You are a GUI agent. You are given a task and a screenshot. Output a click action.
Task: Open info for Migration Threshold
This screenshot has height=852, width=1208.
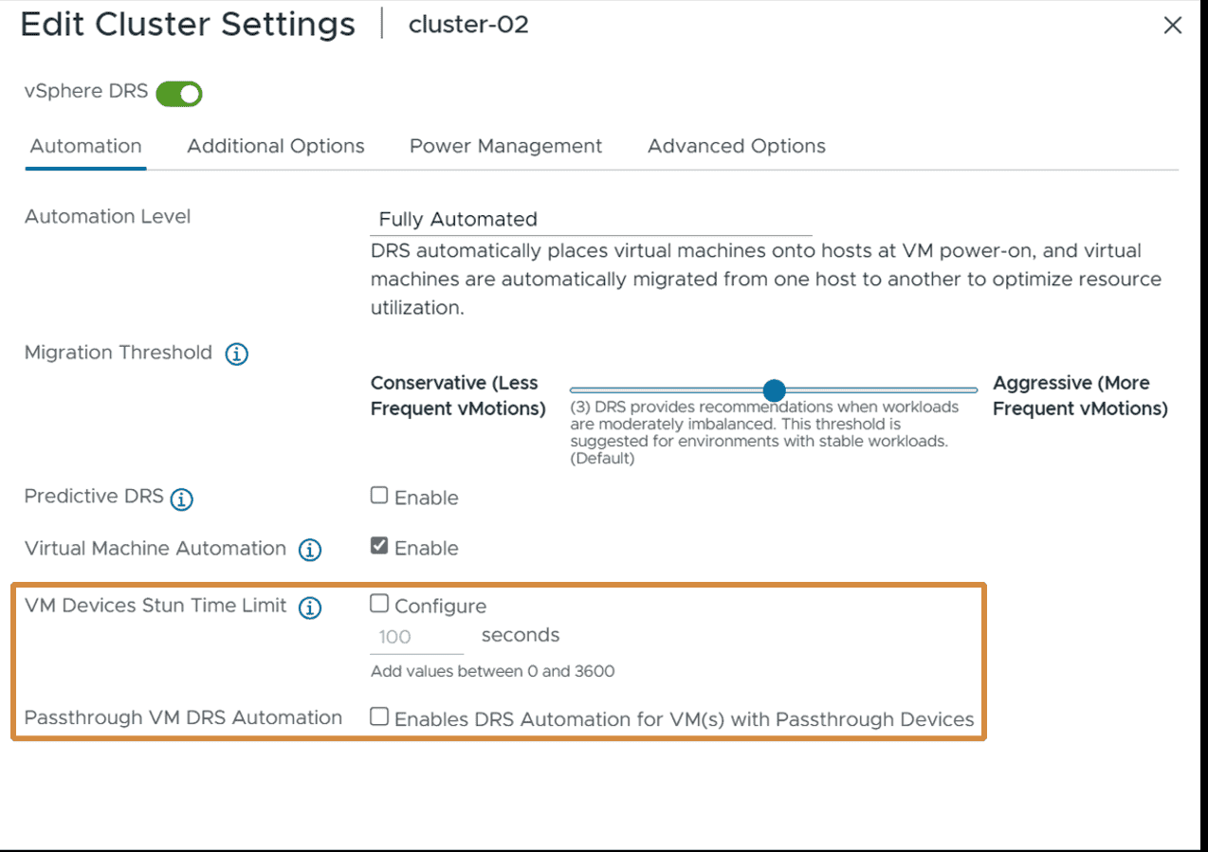click(x=236, y=353)
